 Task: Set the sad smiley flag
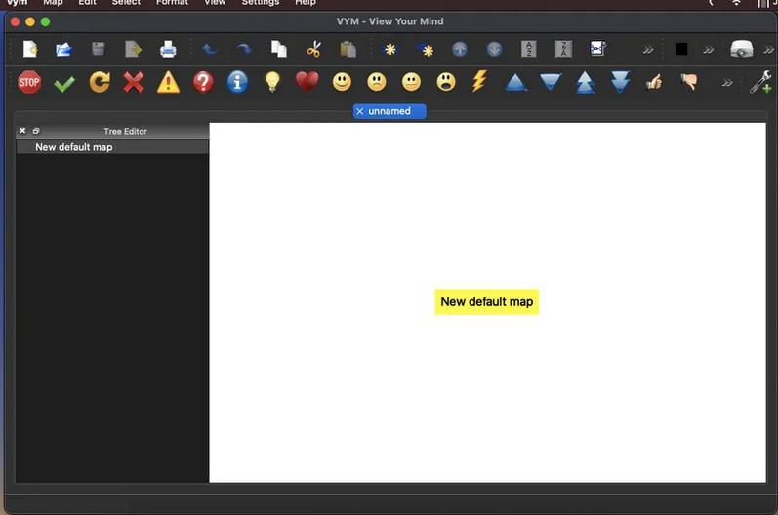377,82
